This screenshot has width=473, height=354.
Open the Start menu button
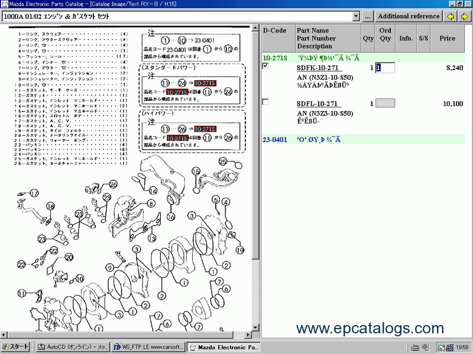click(x=16, y=347)
